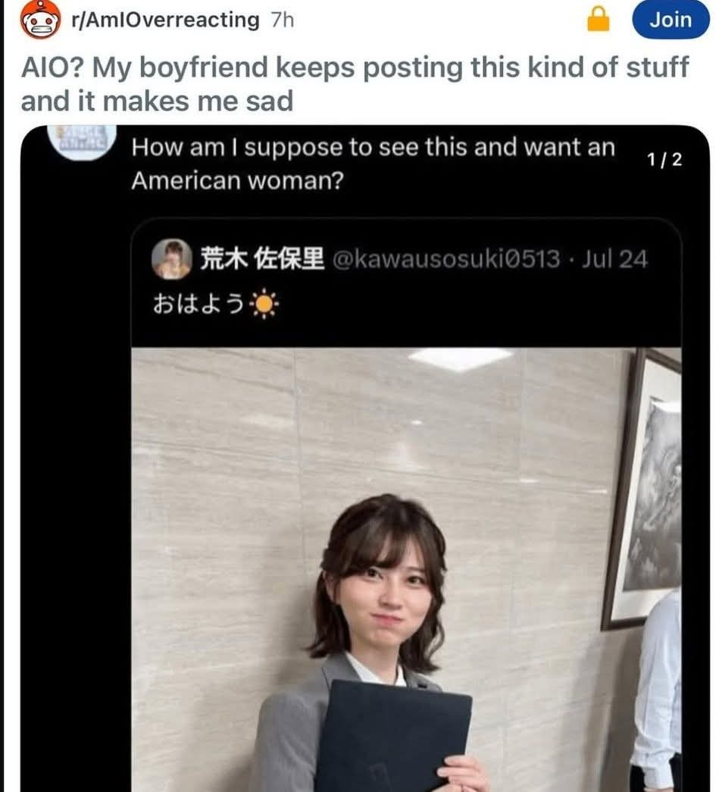Click the sun emoji in tweet

(x=264, y=305)
